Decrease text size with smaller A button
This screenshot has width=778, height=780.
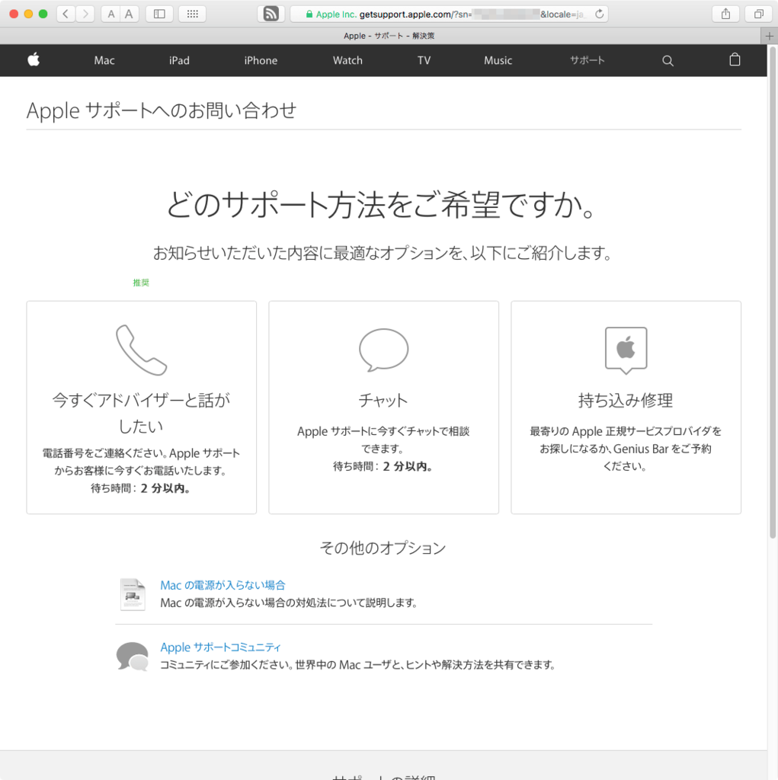pyautogui.click(x=111, y=14)
